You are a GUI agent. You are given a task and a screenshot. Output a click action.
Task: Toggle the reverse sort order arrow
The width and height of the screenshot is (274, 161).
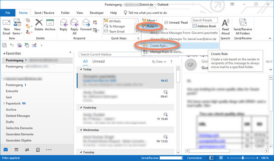[x=172, y=62]
